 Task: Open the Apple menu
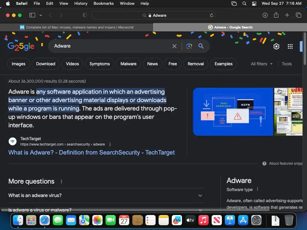(8, 3)
